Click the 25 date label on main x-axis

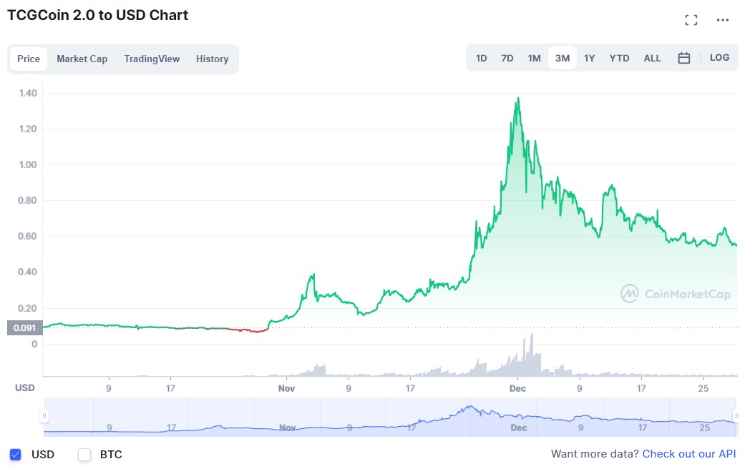click(x=703, y=388)
